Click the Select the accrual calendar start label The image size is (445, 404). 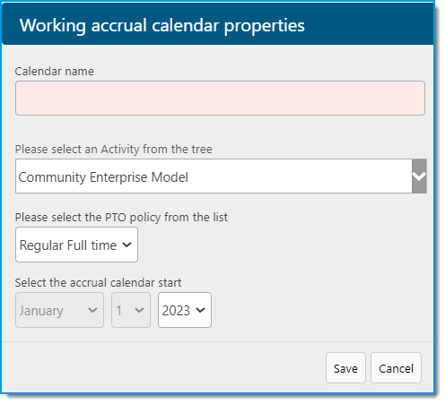(x=98, y=282)
